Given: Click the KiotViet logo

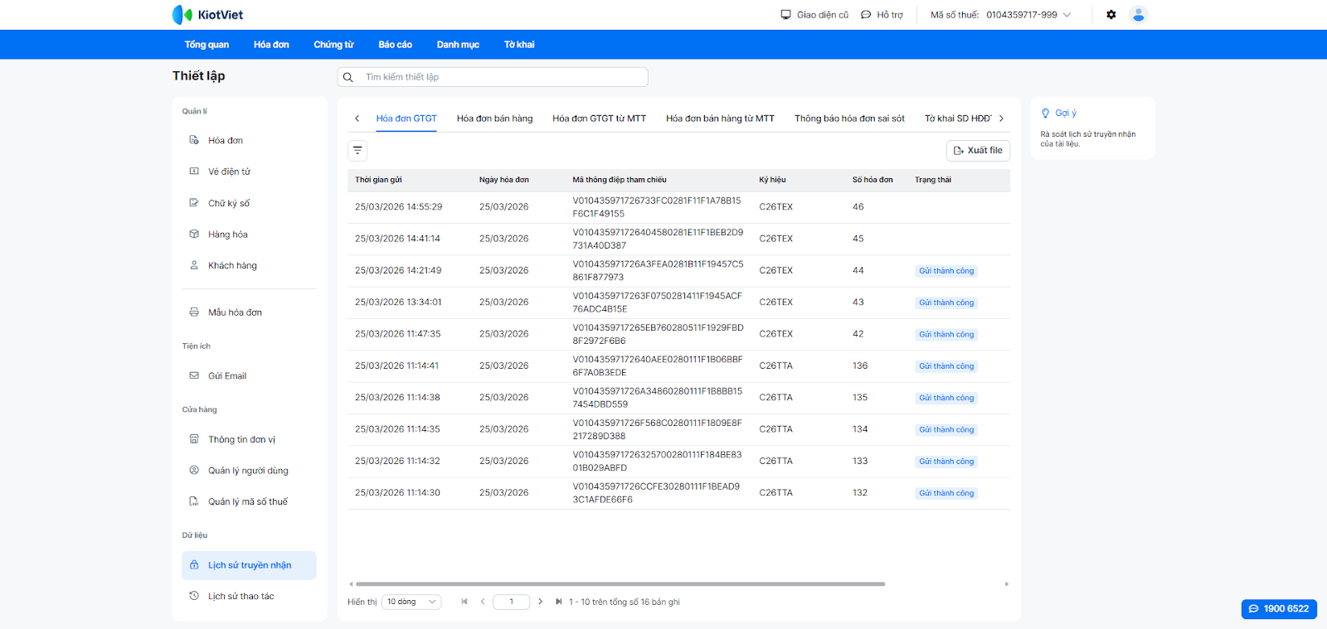Looking at the screenshot, I should tap(207, 15).
